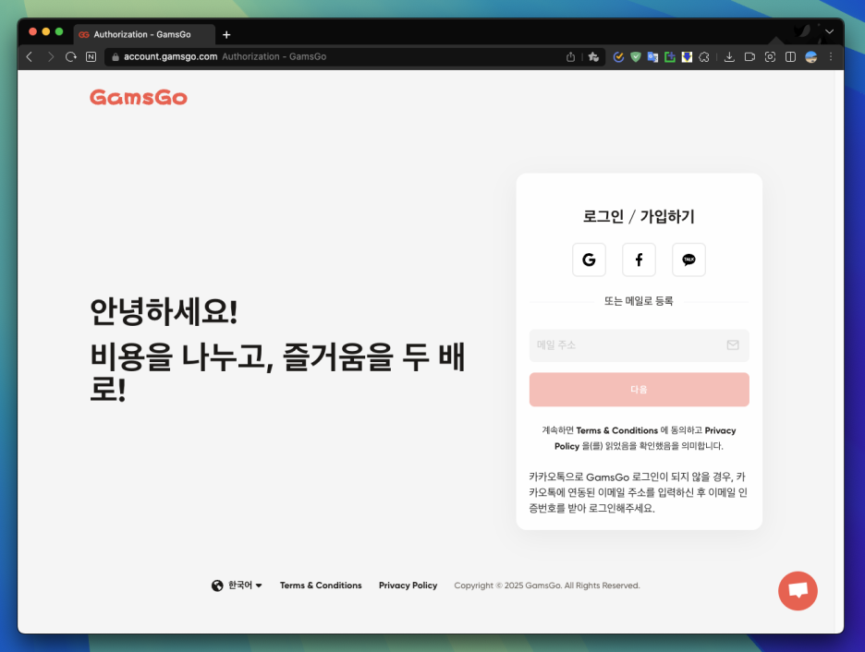The width and height of the screenshot is (865, 652).
Task: Click the lock icon in address bar
Action: (116, 56)
